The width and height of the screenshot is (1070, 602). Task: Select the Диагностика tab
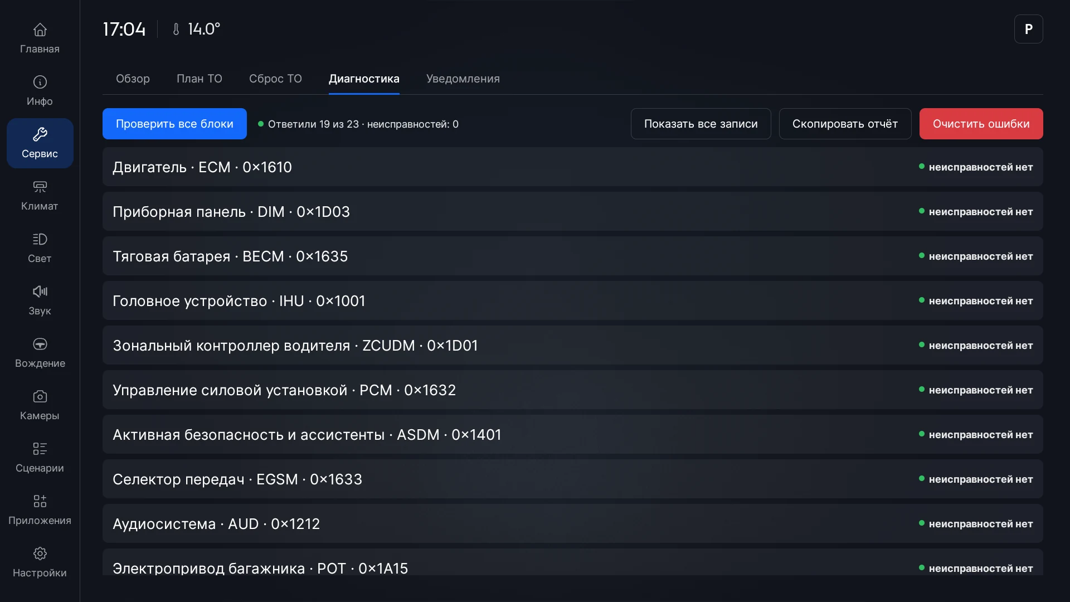pos(364,79)
